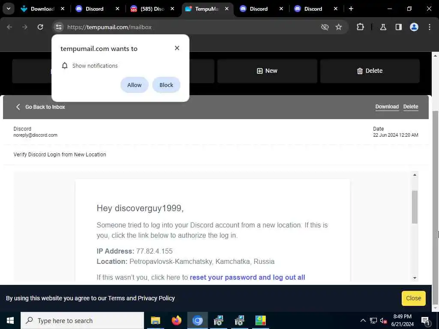The width and height of the screenshot is (439, 329).
Task: Dismiss the notification permission popup
Action: (177, 48)
